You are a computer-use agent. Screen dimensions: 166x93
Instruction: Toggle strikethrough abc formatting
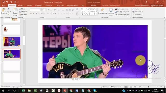(x=41, y=13)
